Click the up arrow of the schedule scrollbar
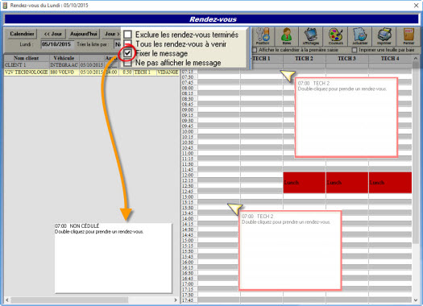This screenshot has height=306, width=423. pos(416,58)
